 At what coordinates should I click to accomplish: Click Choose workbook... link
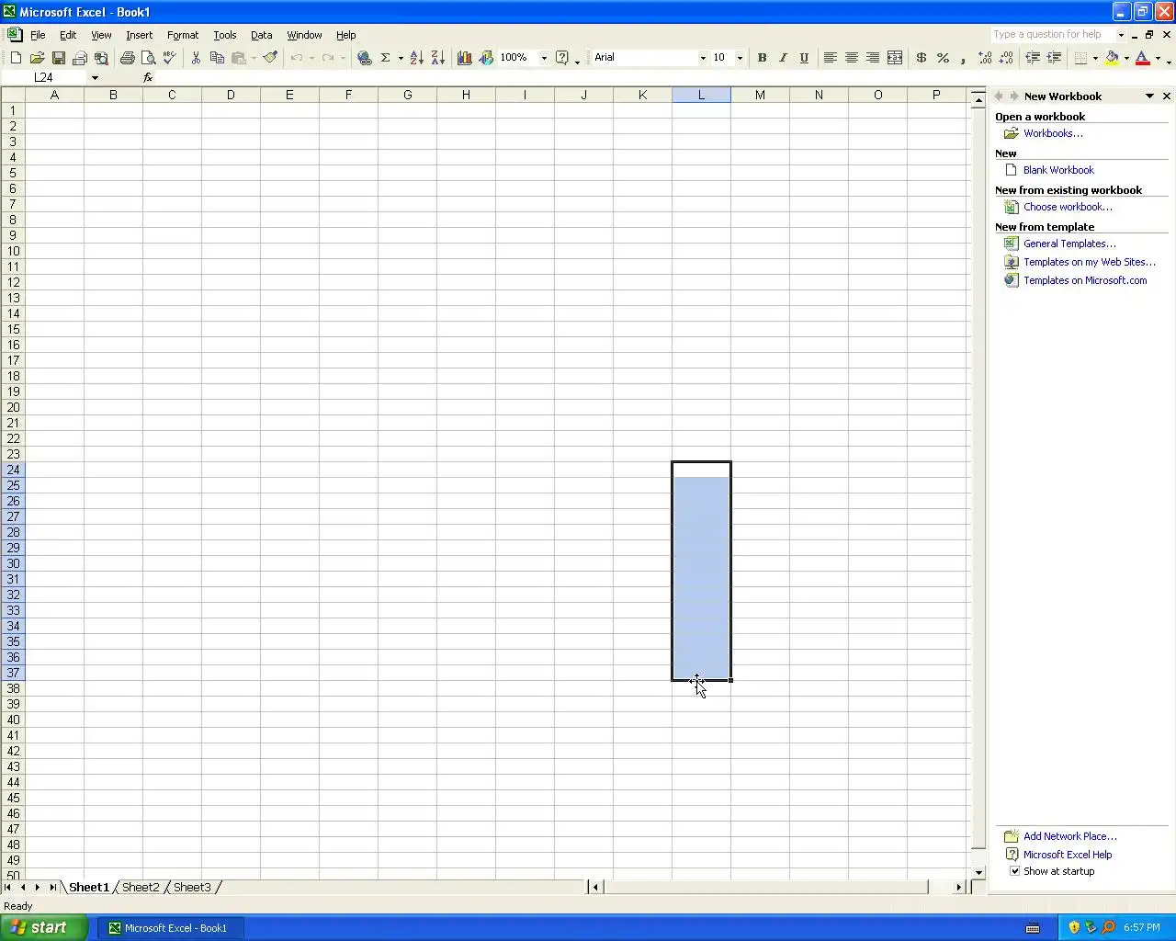[x=1068, y=207]
